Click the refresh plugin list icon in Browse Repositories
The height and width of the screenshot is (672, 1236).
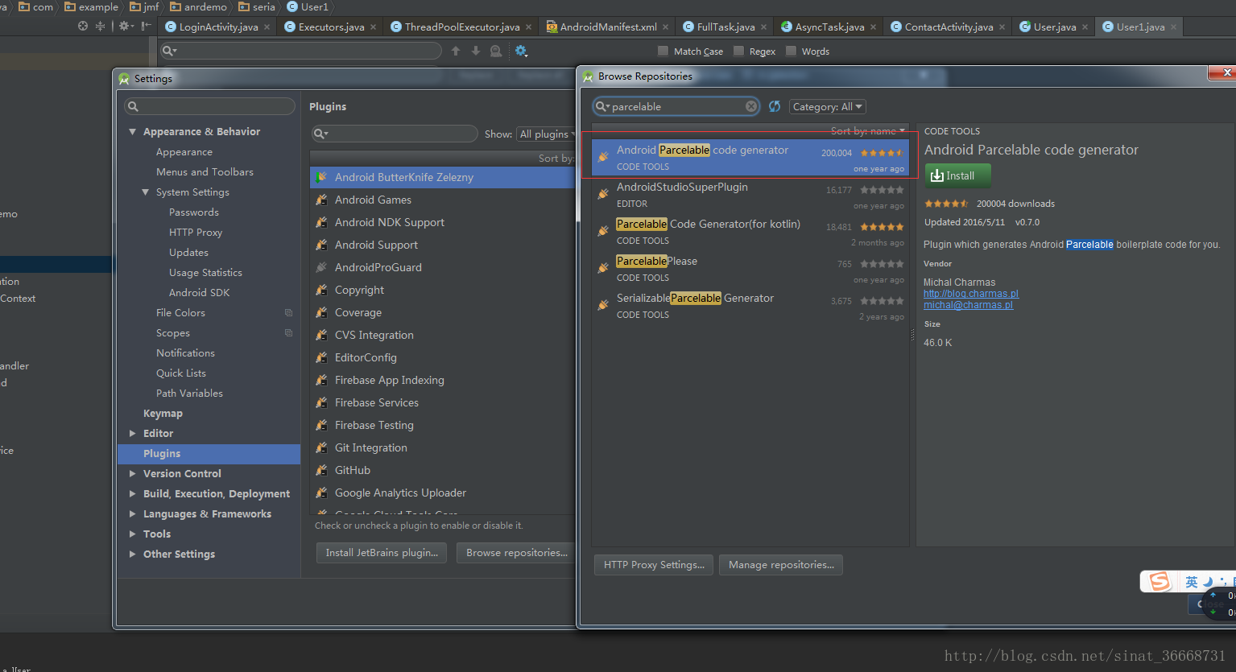(x=775, y=106)
